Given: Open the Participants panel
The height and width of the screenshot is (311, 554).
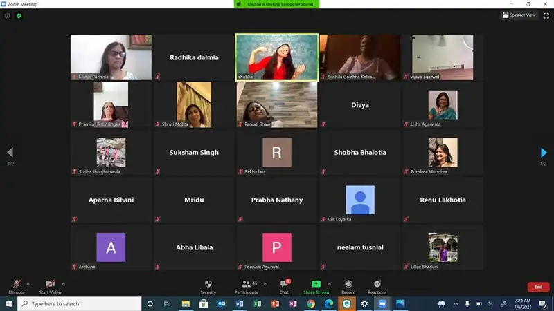Looking at the screenshot, I should click(246, 285).
